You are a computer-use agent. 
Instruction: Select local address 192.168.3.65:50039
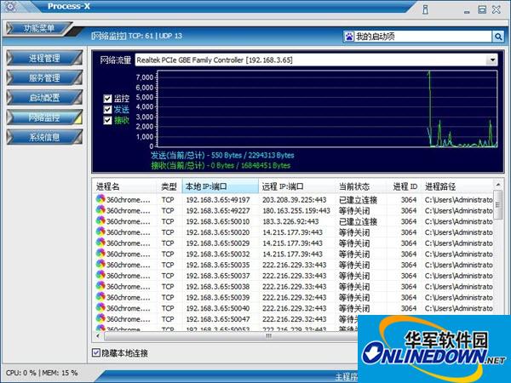pos(218,297)
